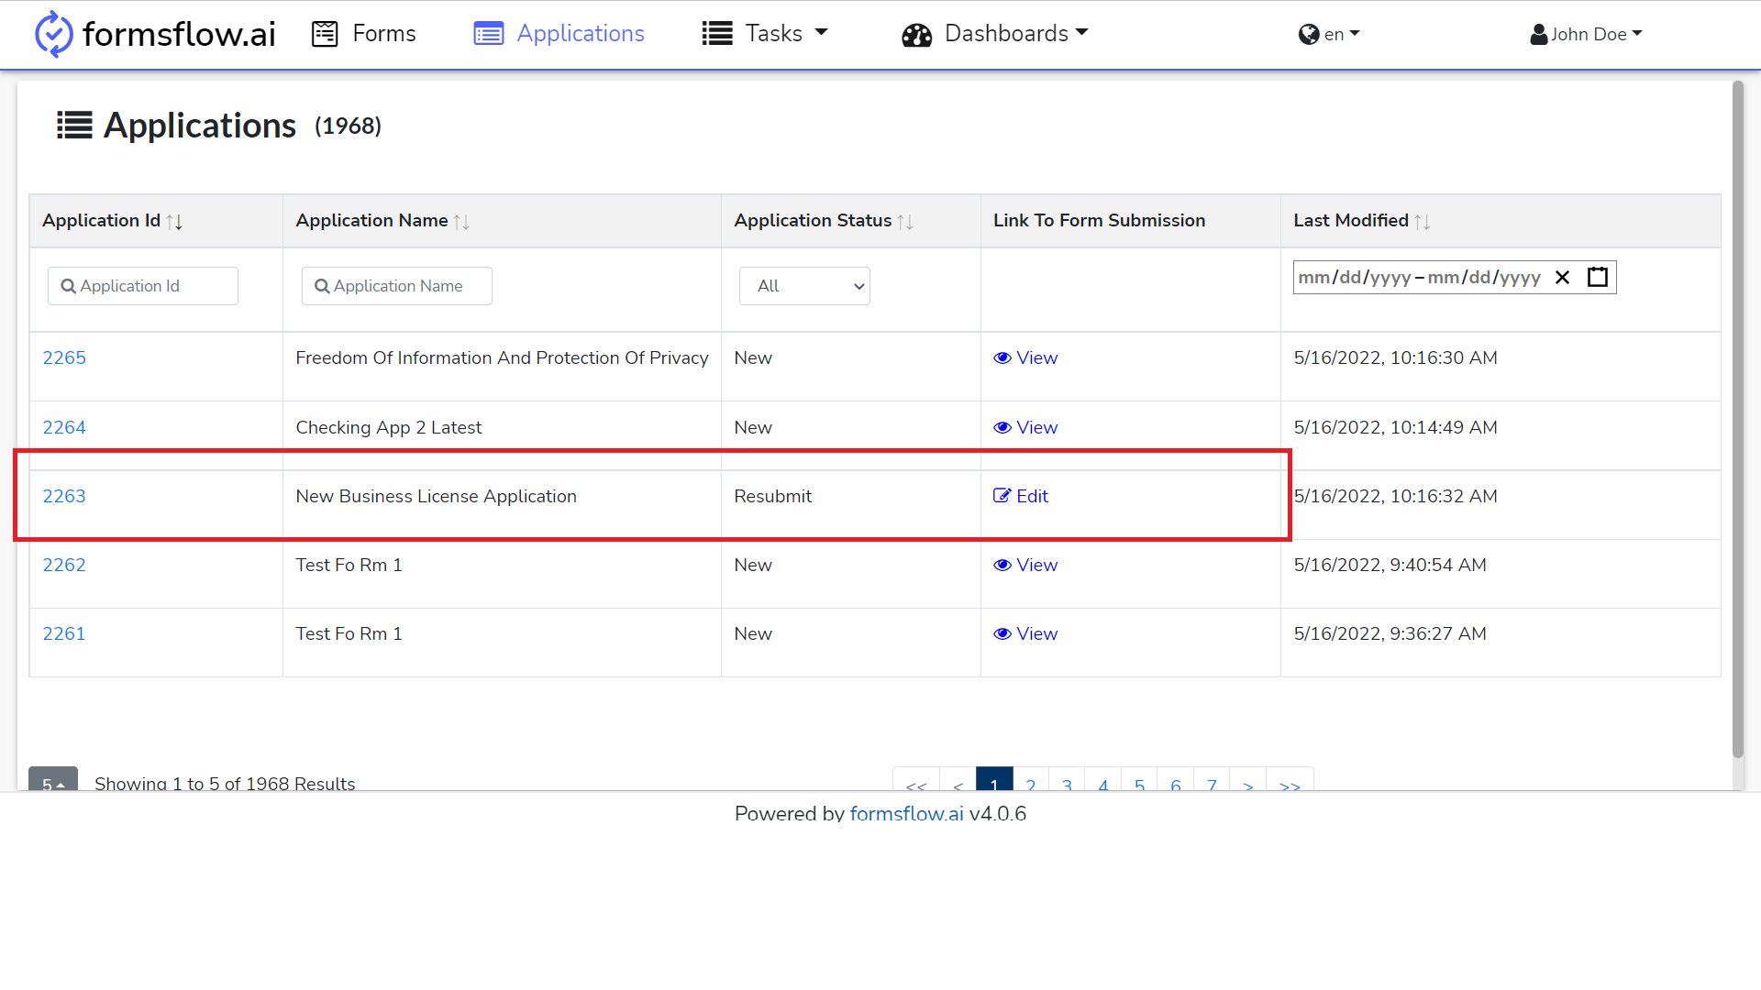The width and height of the screenshot is (1761, 990).
Task: Go to pagination page 2
Action: pyautogui.click(x=1031, y=780)
